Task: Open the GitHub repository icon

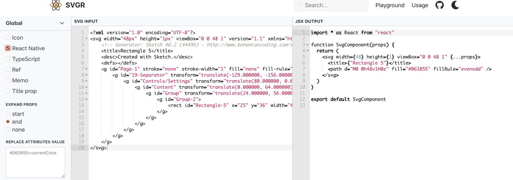Action: [x=440, y=5]
